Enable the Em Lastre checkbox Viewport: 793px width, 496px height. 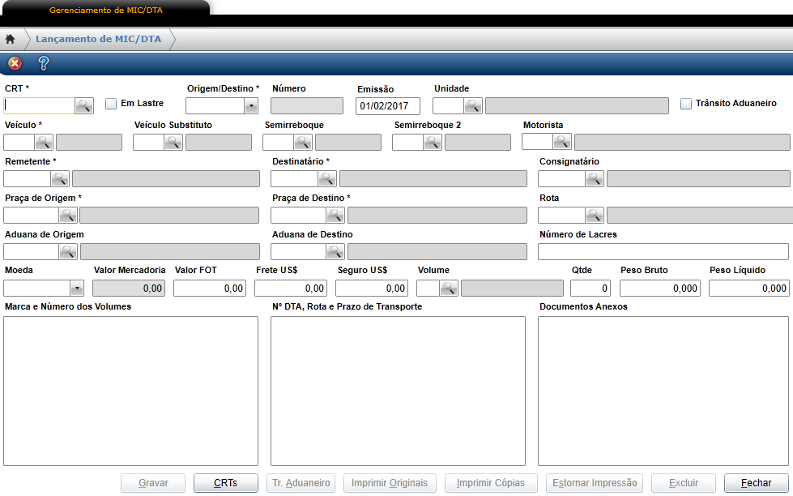[111, 104]
